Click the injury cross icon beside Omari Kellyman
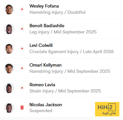This screenshot has height=120, width=123. pyautogui.click(x=22, y=68)
